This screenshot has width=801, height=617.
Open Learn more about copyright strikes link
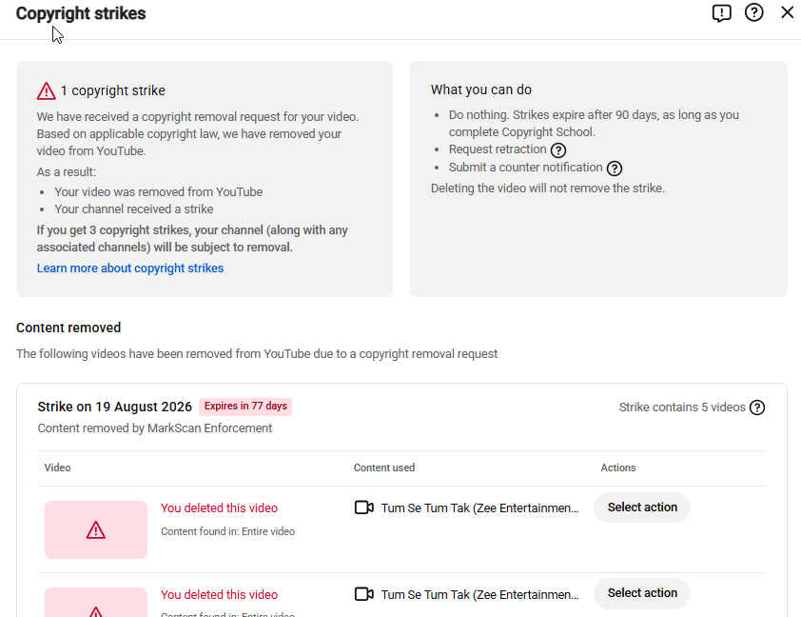point(130,269)
